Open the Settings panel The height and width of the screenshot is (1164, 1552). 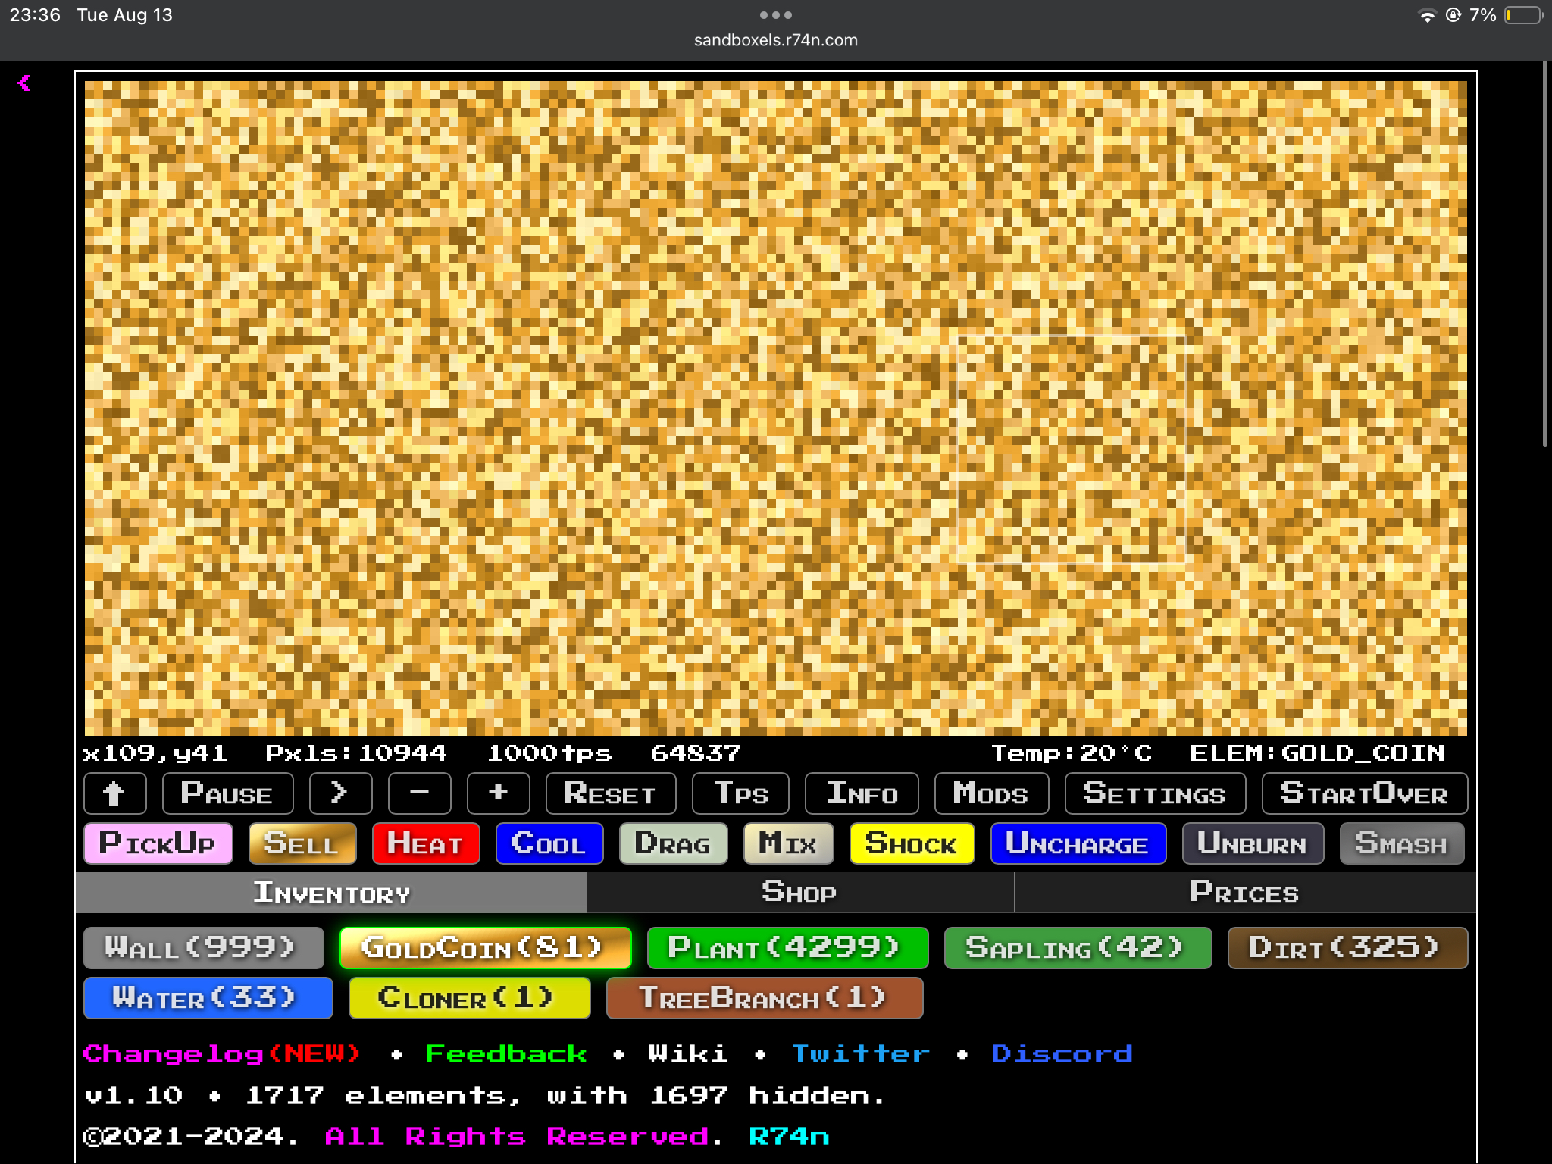point(1154,793)
